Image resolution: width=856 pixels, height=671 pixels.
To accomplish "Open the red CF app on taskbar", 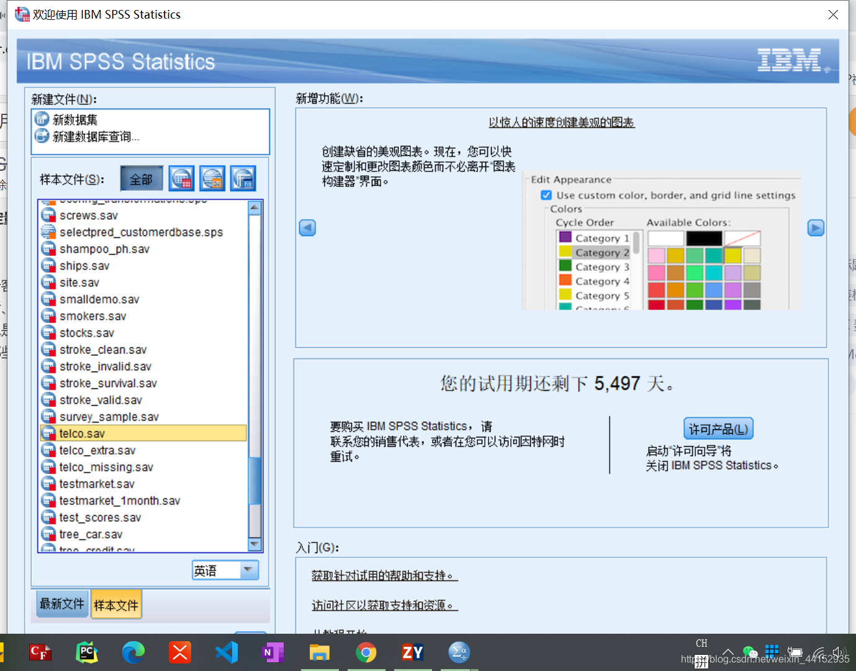I will click(40, 652).
